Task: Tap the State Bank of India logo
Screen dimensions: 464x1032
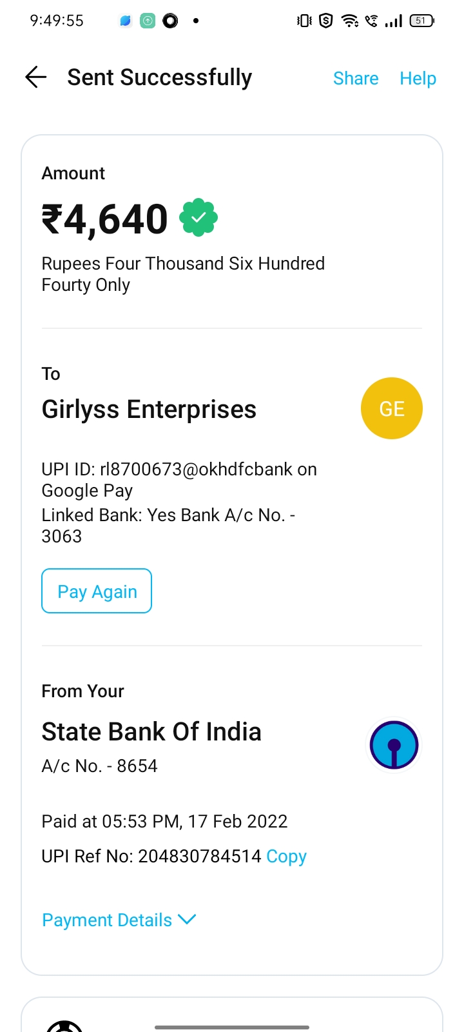Action: [394, 745]
